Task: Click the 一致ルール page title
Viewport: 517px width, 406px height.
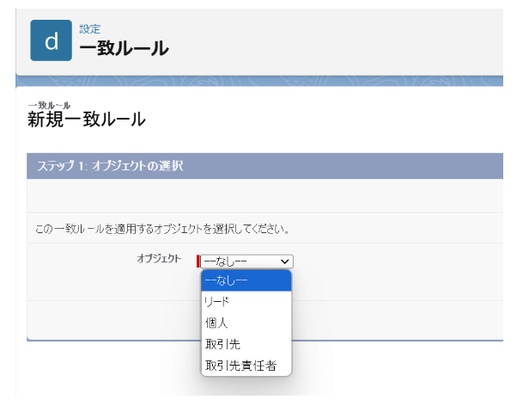Action: [x=124, y=49]
